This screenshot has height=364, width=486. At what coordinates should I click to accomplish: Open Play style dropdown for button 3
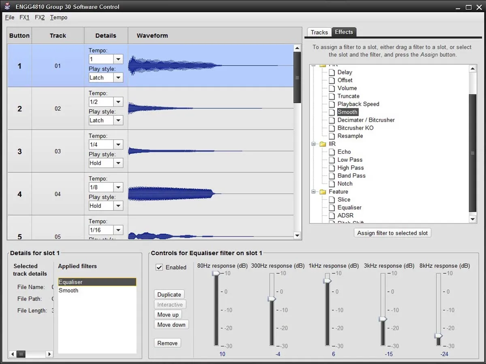click(118, 163)
